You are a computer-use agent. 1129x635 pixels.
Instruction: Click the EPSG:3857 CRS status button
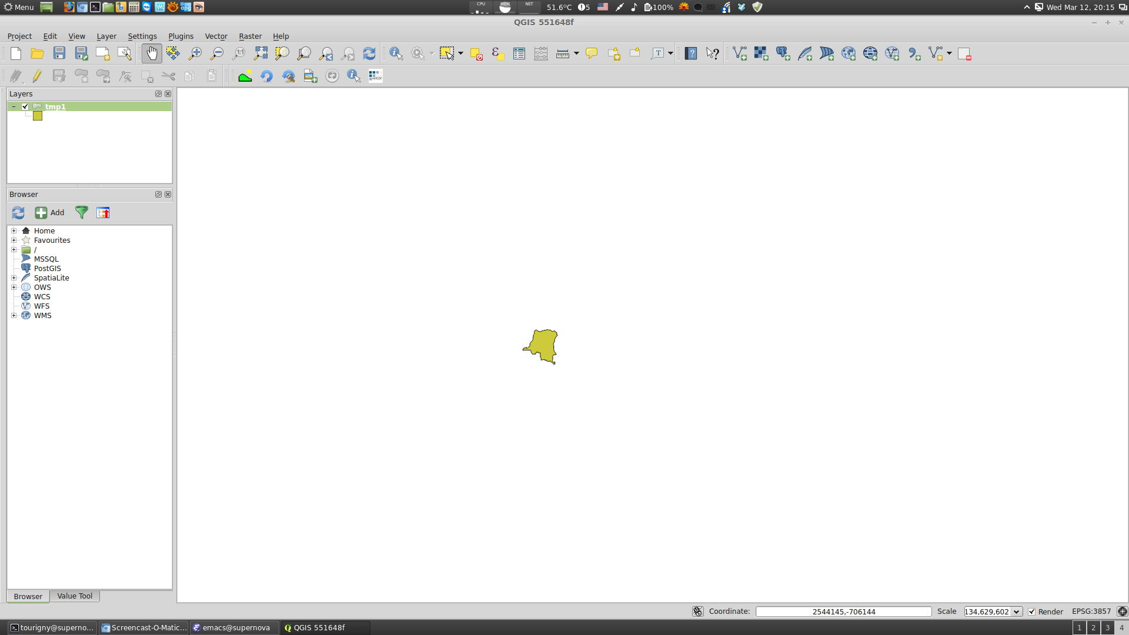[1091, 611]
